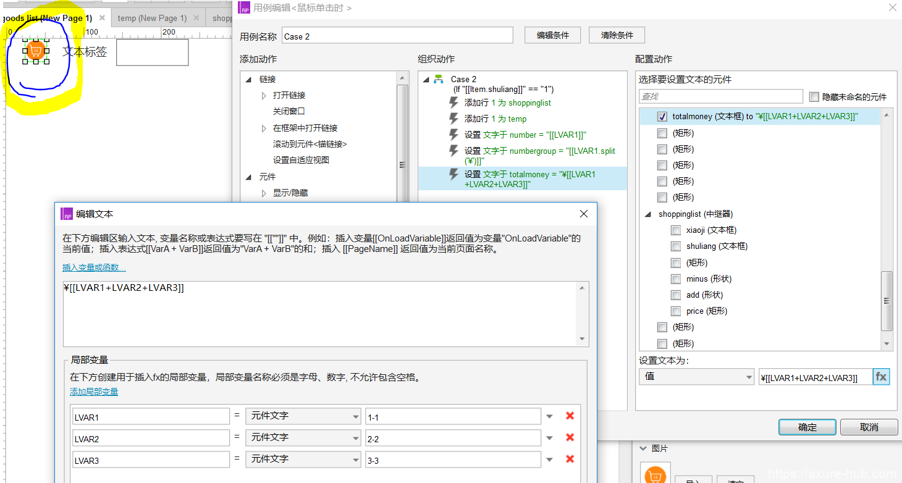Click the 编辑条件 button
Viewport: 902px width, 483px height.
(553, 35)
